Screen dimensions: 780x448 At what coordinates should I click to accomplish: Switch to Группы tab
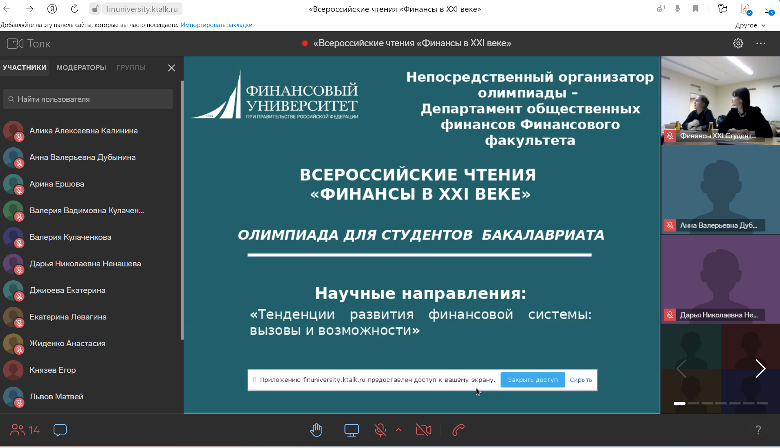[131, 68]
